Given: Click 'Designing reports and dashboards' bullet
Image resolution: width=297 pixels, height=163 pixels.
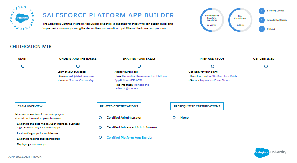Looking at the screenshot, I should click(x=38, y=139).
